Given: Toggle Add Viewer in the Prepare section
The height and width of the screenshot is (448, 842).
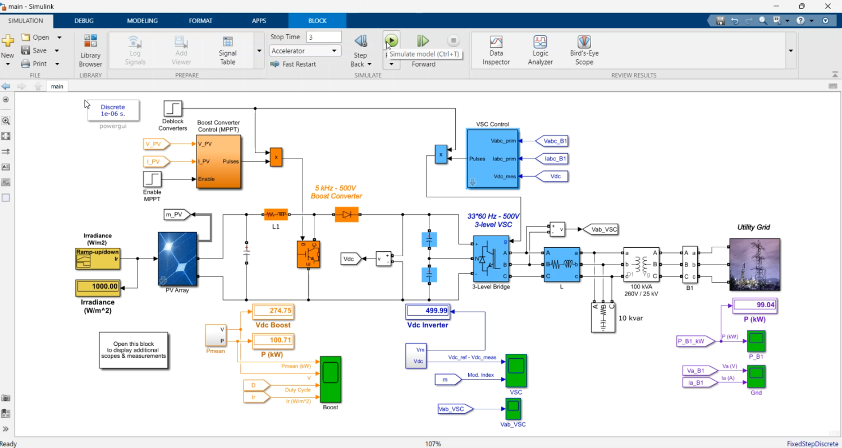Looking at the screenshot, I should 181,49.
